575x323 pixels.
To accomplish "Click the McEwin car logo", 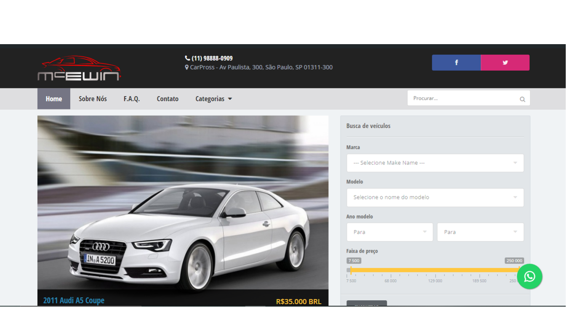I will [x=79, y=68].
